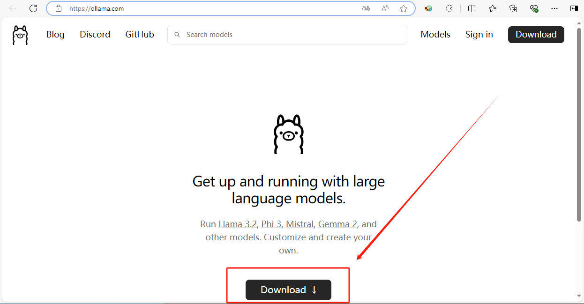
Task: Click the magnifier icon in Search models
Action: (177, 35)
